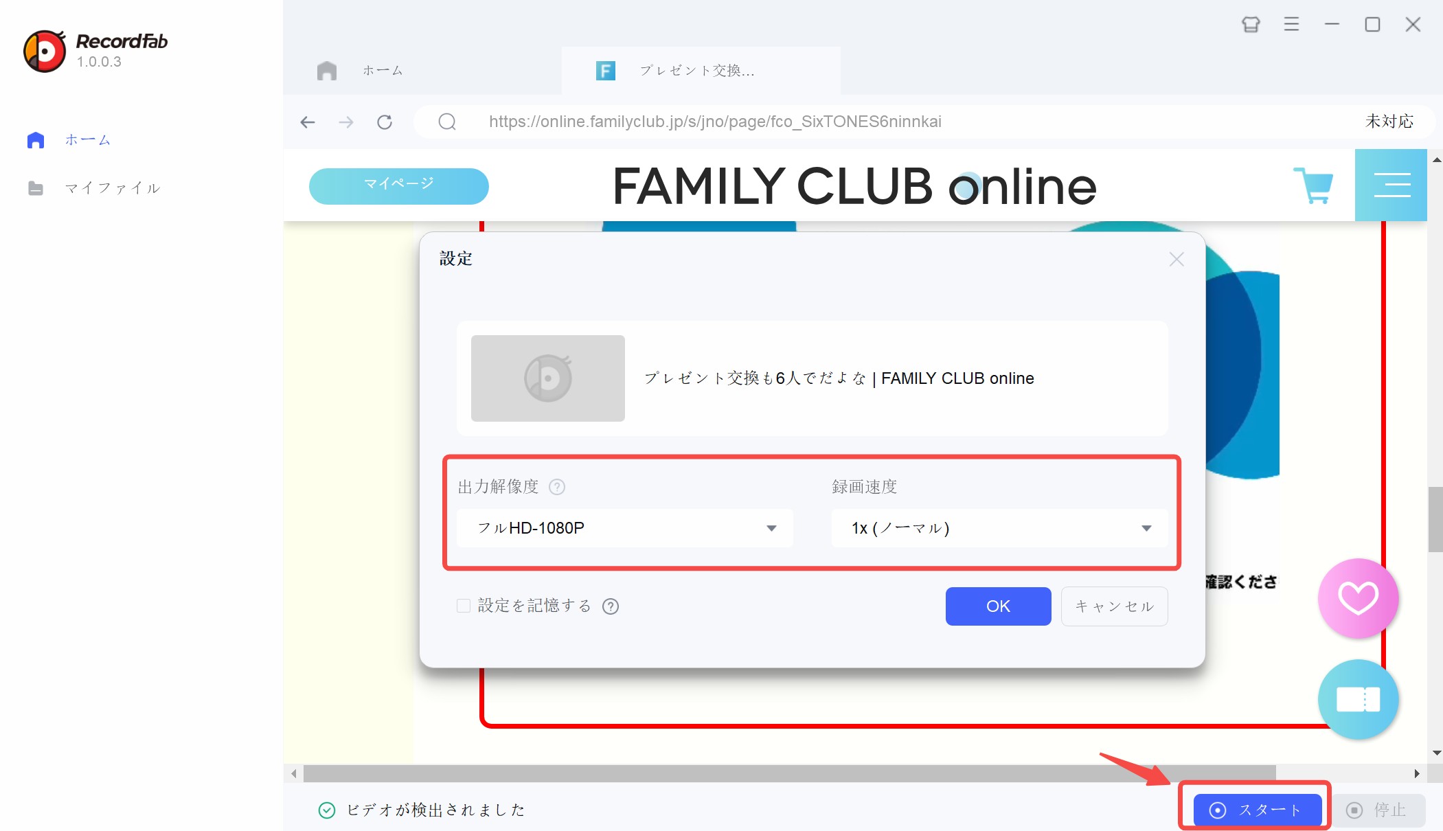Click the RecordFab logo icon
This screenshot has width=1443, height=831.
pos(45,51)
